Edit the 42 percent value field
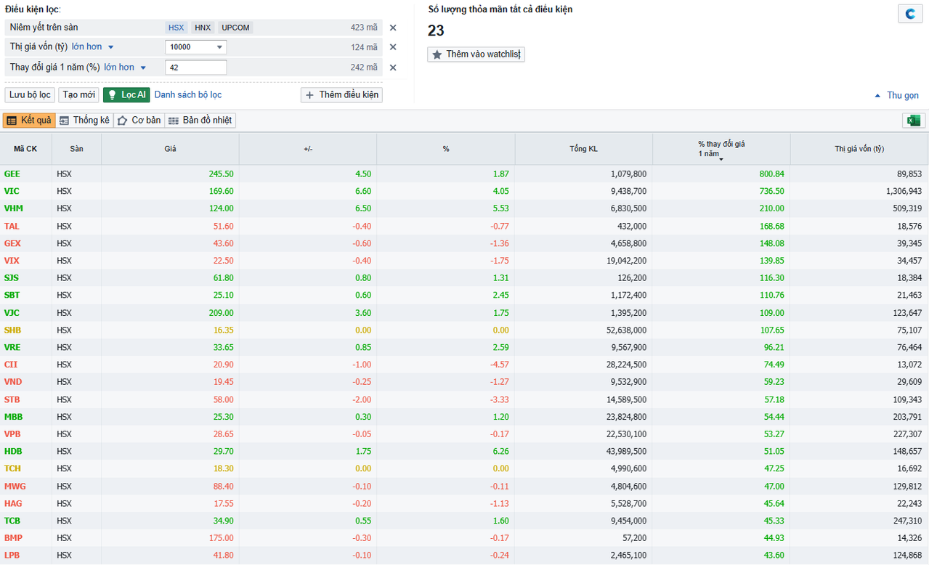This screenshot has height=565, width=929. (x=196, y=68)
